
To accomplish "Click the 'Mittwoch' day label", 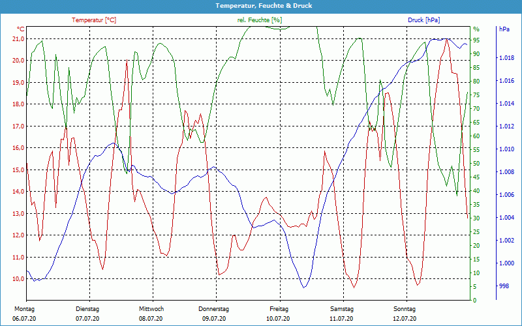I will [x=151, y=309].
